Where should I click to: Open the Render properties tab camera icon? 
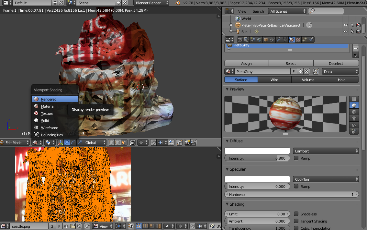(x=240, y=40)
